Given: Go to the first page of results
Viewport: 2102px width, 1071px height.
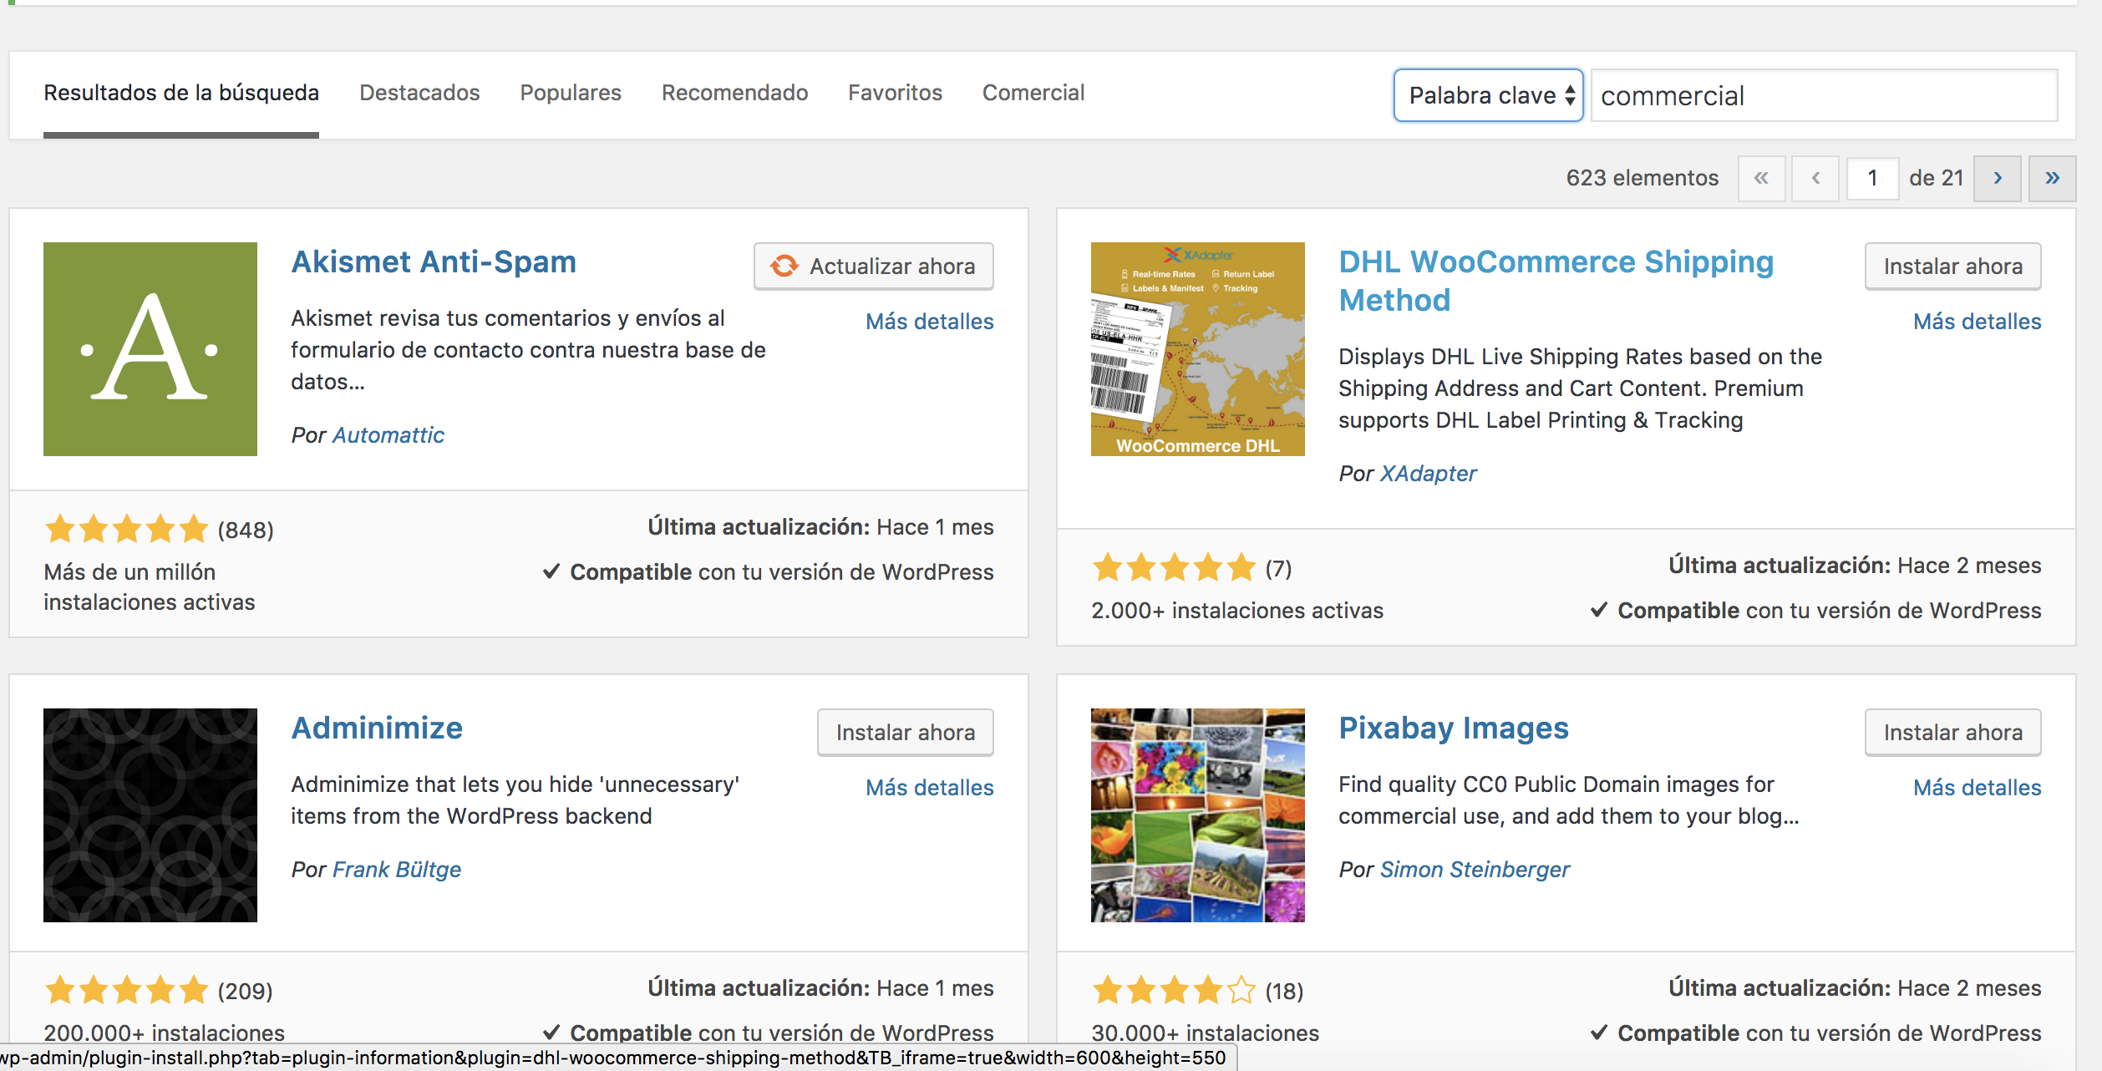Looking at the screenshot, I should [x=1761, y=178].
